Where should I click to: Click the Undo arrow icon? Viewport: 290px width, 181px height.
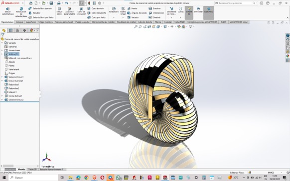pos(66,3)
